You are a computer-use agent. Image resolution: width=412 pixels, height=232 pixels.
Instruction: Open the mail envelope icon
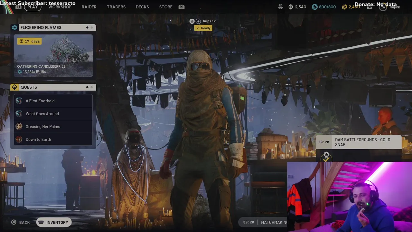coord(370,7)
